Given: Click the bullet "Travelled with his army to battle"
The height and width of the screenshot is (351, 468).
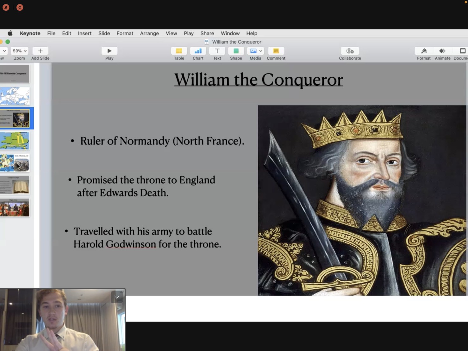Looking at the screenshot, I should (x=143, y=231).
